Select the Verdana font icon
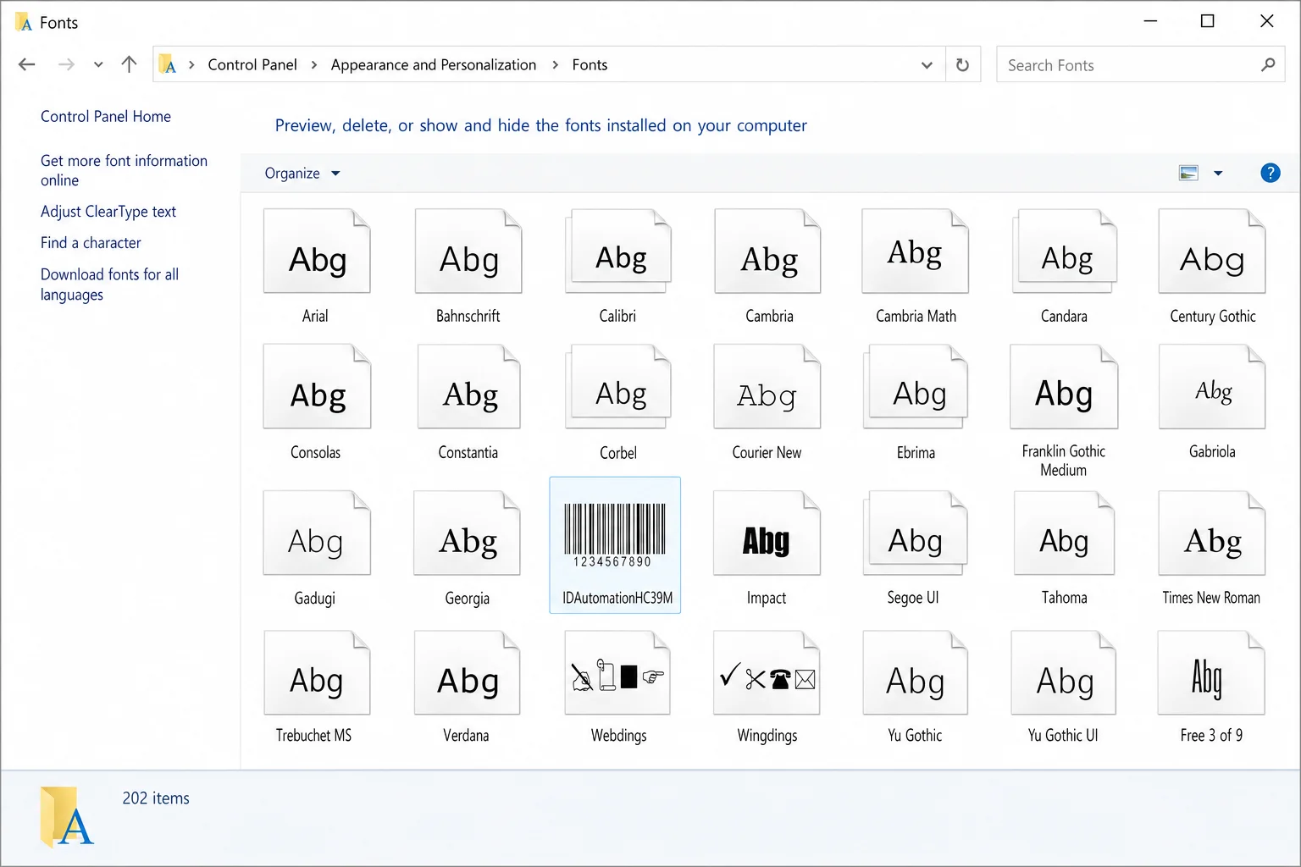The height and width of the screenshot is (867, 1301). coord(467,673)
